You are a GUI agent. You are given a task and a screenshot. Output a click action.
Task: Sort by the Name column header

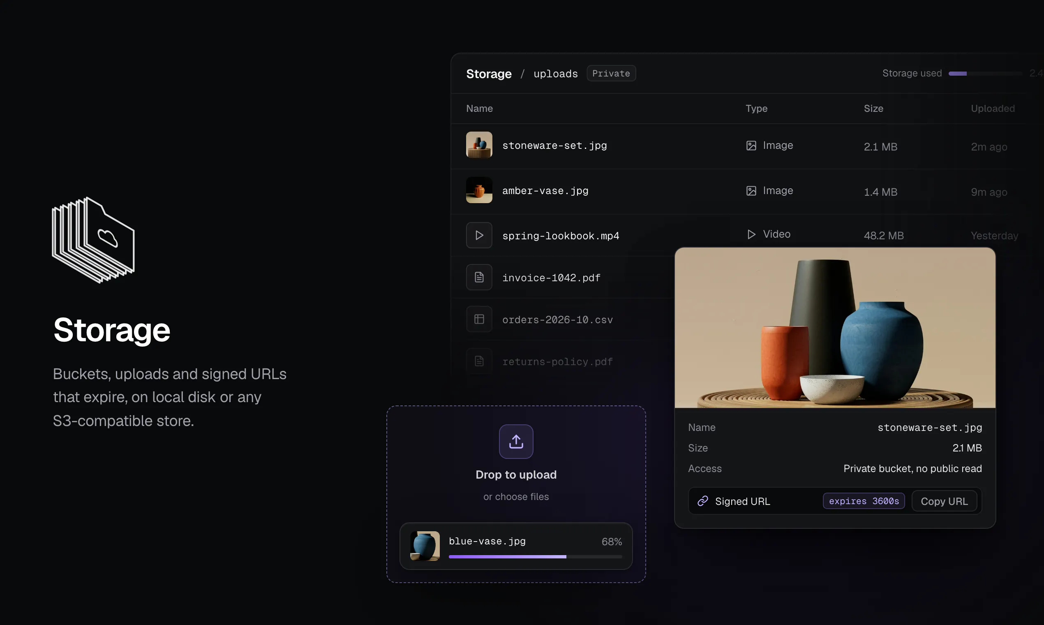tap(480, 108)
